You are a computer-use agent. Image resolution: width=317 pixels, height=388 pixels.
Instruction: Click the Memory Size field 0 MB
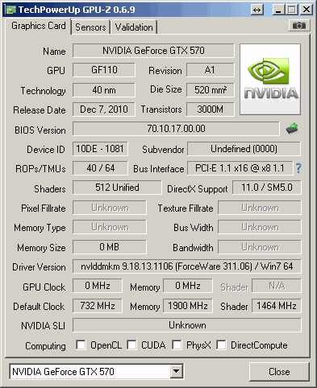pos(110,247)
